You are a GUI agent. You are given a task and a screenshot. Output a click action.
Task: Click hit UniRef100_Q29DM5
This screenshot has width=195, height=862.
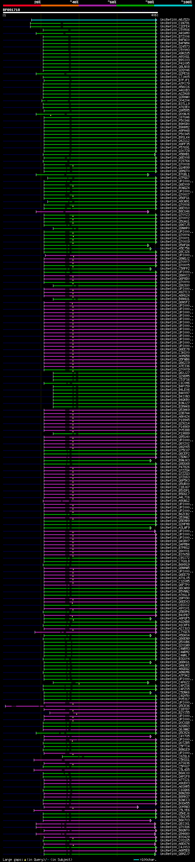tap(175, 376)
